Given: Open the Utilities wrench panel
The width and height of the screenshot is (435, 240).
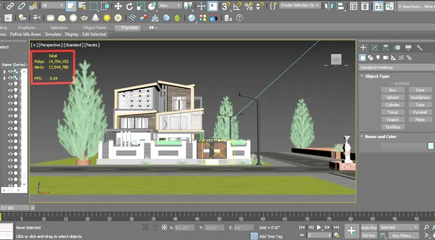Looking at the screenshot, I should 419,47.
